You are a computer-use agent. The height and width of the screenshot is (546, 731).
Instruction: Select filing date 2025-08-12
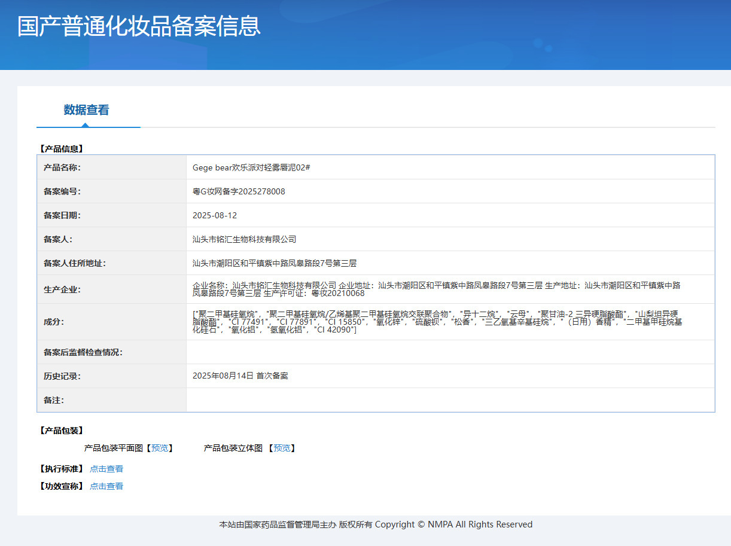[x=215, y=215]
